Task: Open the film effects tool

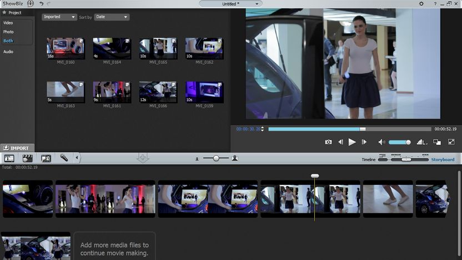Action: [x=46, y=158]
